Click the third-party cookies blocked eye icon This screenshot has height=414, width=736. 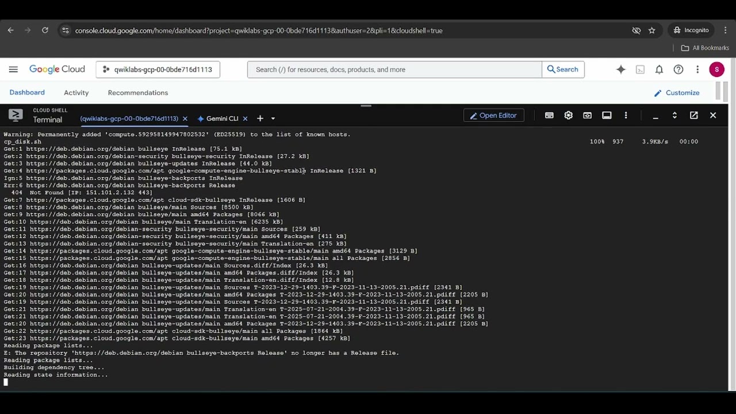pyautogui.click(x=637, y=30)
